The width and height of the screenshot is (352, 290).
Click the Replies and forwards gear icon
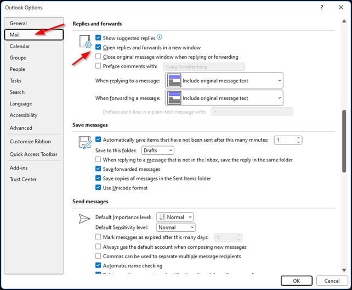tap(85, 42)
